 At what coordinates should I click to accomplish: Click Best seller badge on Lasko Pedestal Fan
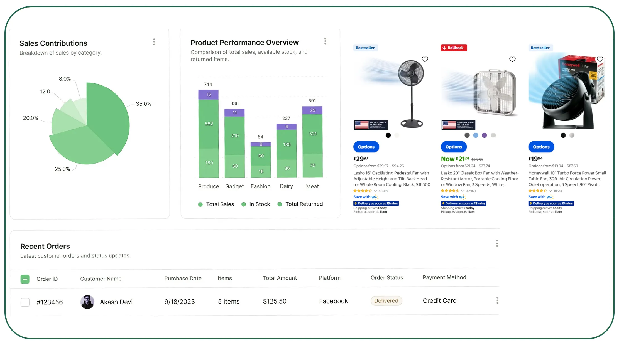pos(365,48)
